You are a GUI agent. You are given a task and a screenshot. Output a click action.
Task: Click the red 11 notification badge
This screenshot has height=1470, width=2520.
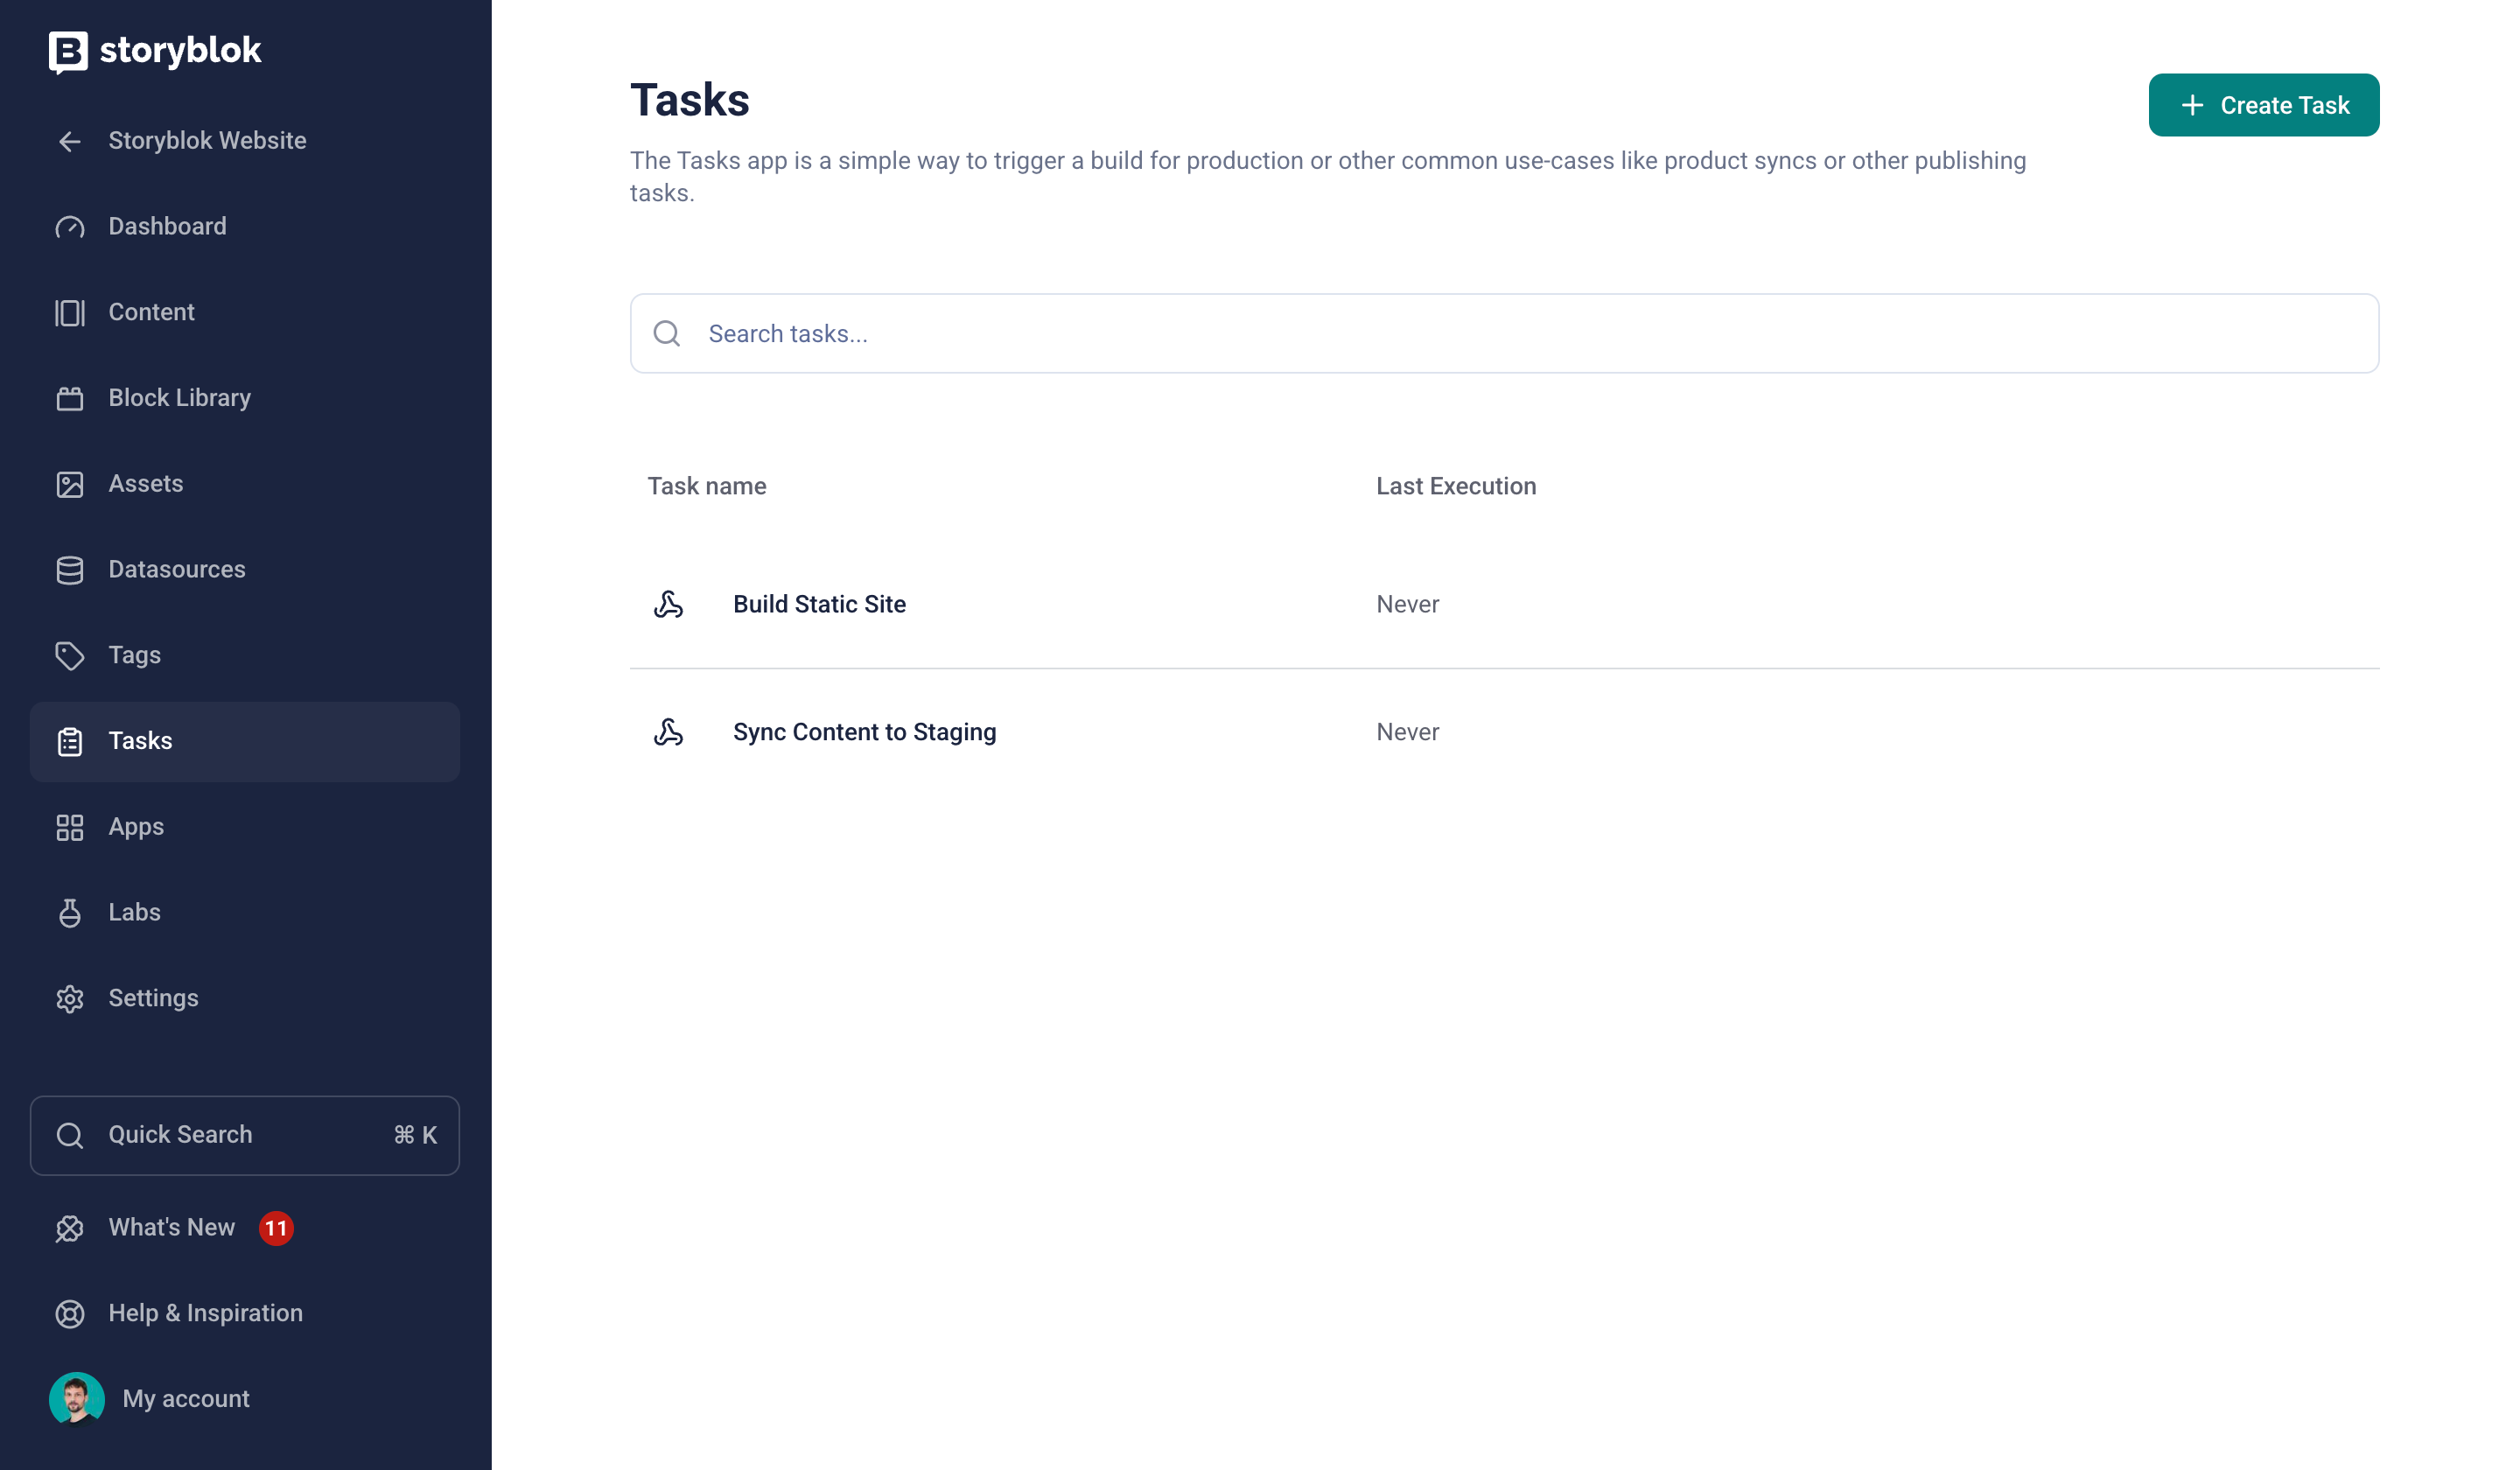coord(276,1229)
